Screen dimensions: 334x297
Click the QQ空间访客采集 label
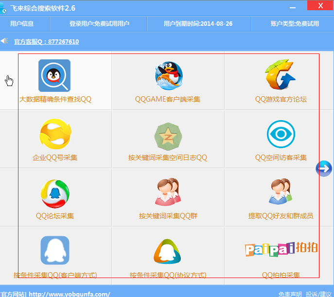pos(281,157)
